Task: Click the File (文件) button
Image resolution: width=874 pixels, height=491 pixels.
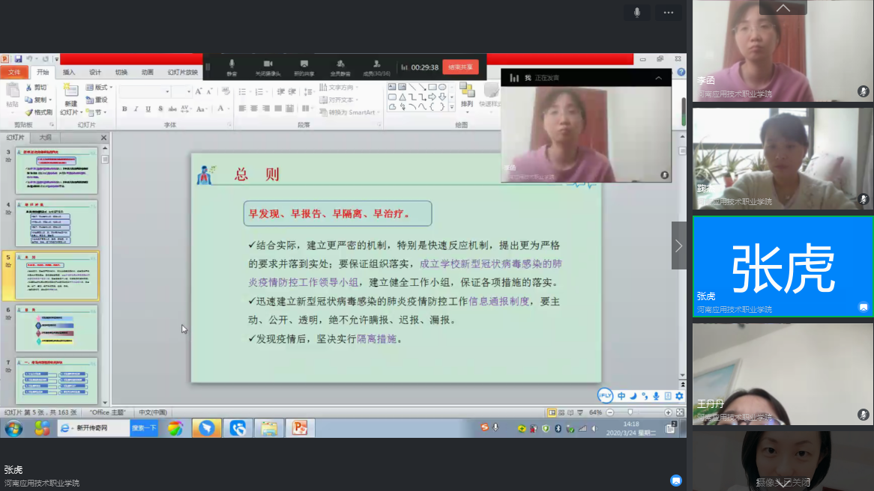Action: click(14, 73)
